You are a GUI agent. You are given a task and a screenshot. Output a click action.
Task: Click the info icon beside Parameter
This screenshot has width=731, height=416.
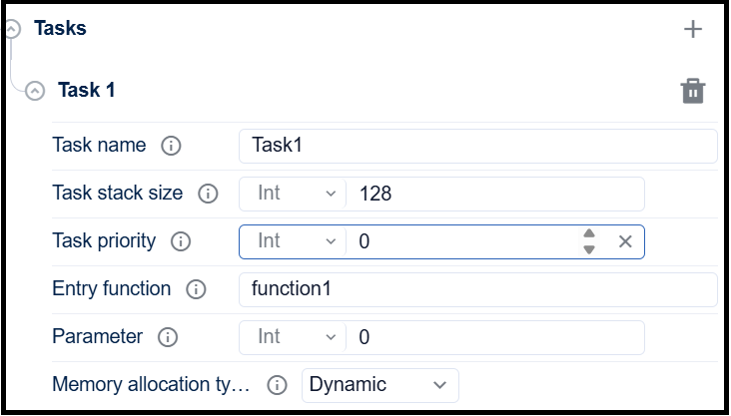tap(168, 337)
